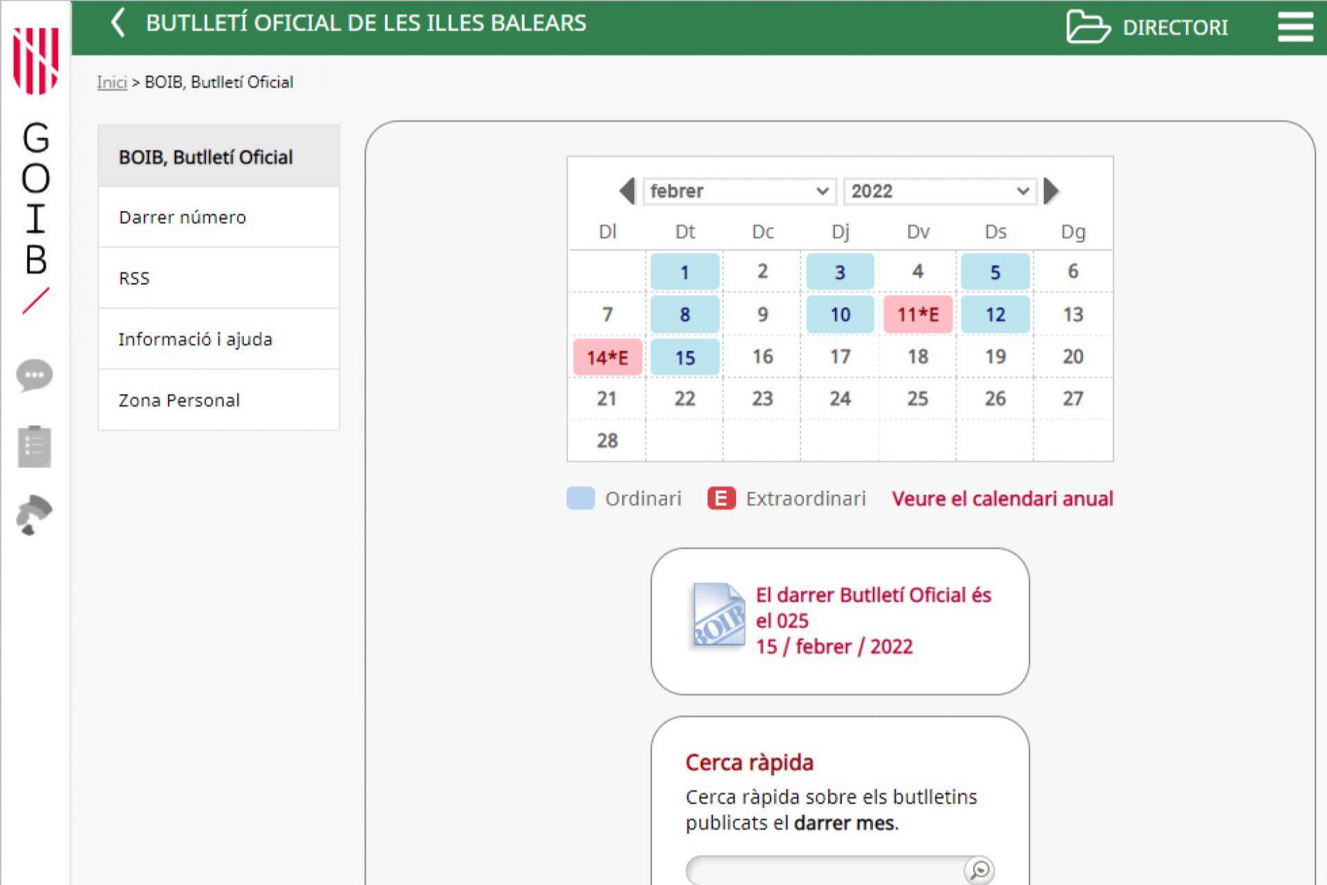Select BOIB, Butlletí Oficial in the side menu

(218, 156)
